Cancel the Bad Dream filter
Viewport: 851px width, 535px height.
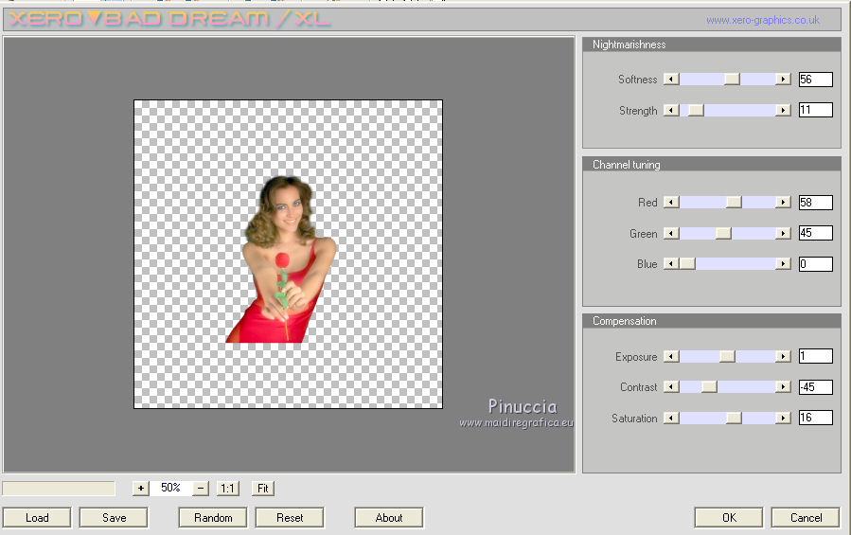click(x=806, y=518)
